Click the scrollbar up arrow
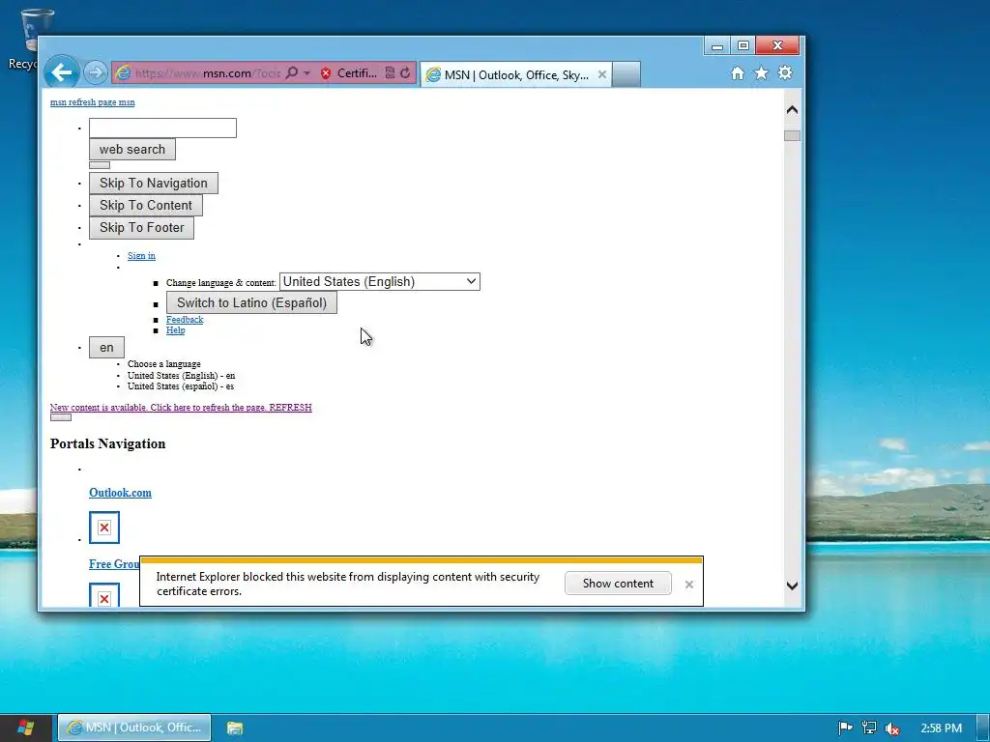This screenshot has width=990, height=742. point(793,110)
